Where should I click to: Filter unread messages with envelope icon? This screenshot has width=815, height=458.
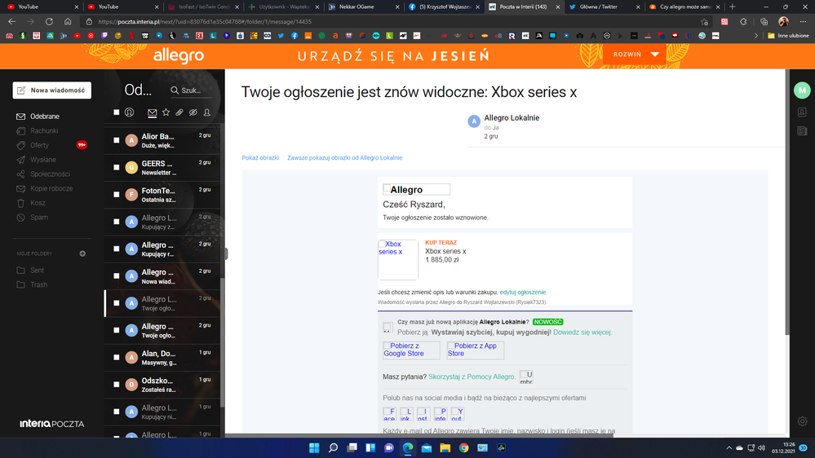point(153,112)
